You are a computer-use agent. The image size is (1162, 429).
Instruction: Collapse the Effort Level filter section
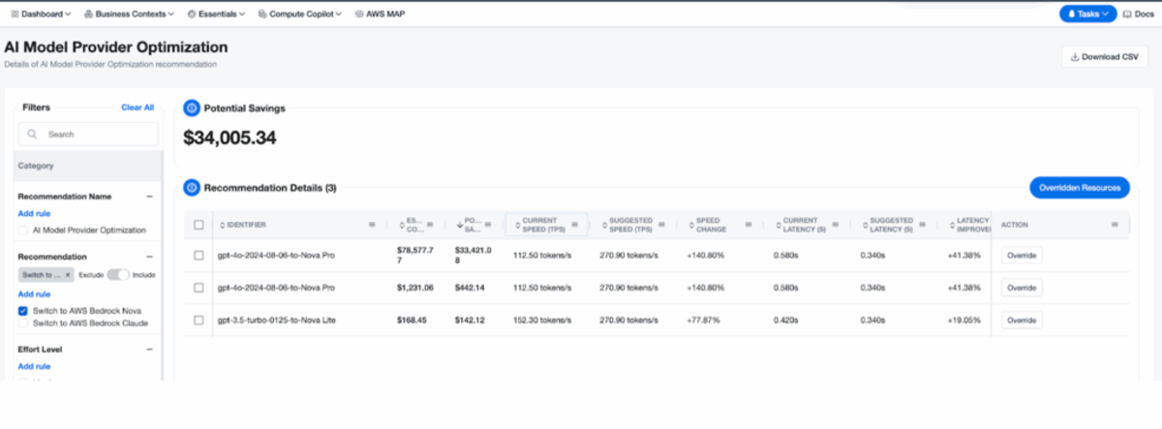point(149,350)
